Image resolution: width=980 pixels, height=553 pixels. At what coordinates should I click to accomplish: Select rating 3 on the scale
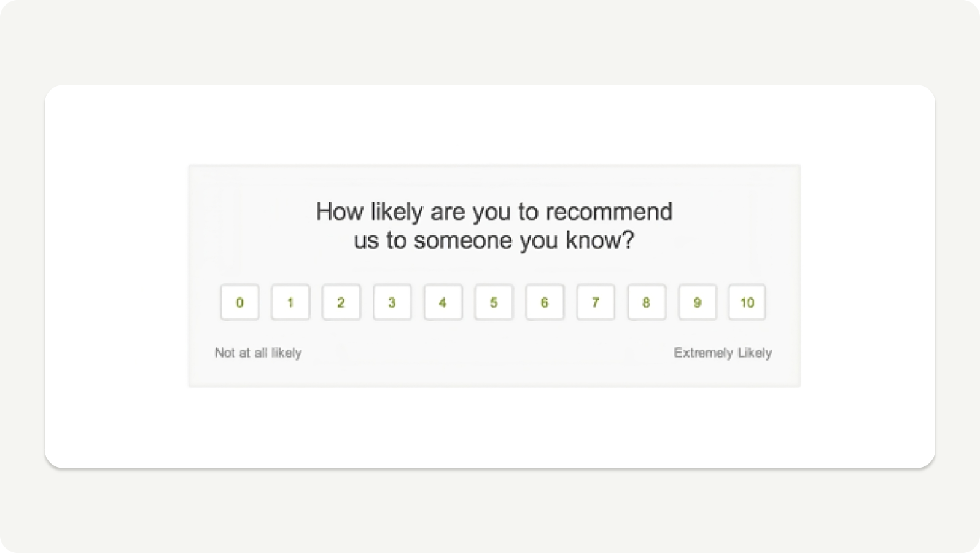coord(392,302)
